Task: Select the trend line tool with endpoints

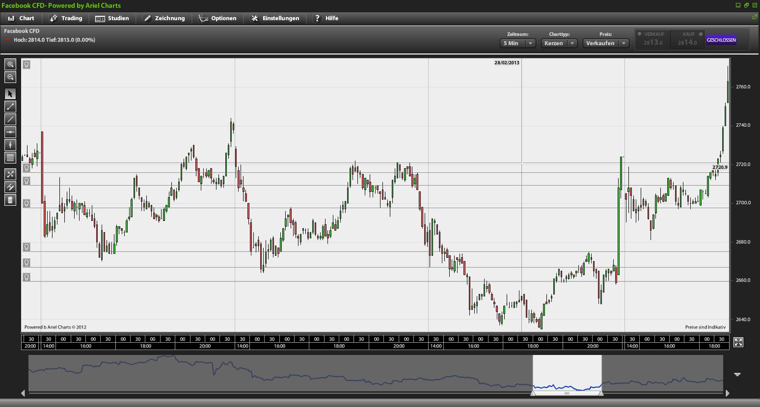Action: 10,107
